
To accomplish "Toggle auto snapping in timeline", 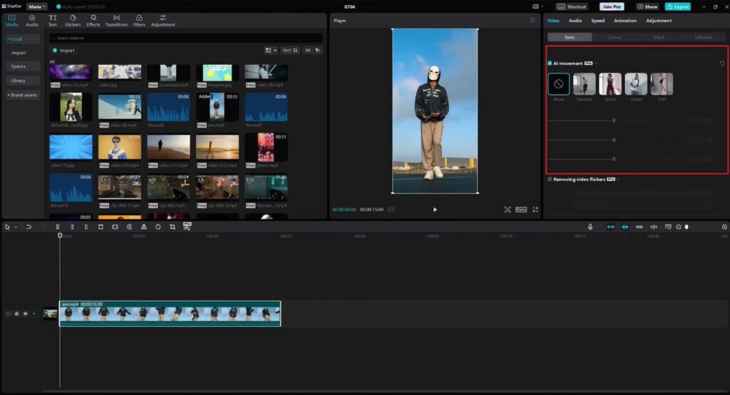I will tap(624, 227).
